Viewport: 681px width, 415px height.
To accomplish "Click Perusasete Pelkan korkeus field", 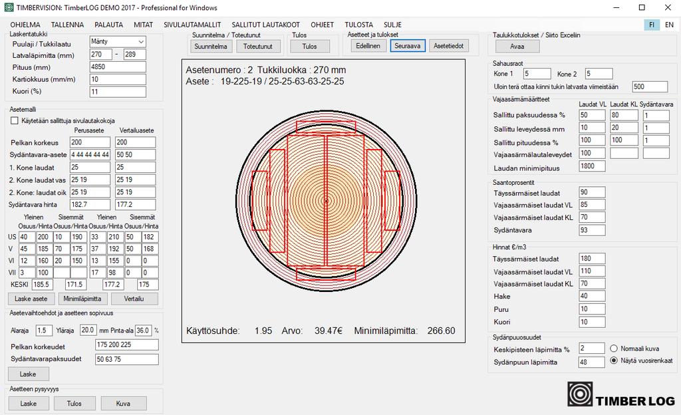I will point(90,142).
